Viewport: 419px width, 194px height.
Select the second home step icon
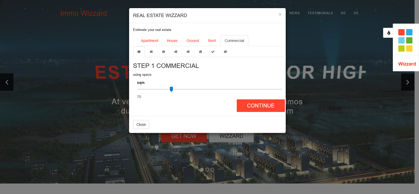pos(151,52)
